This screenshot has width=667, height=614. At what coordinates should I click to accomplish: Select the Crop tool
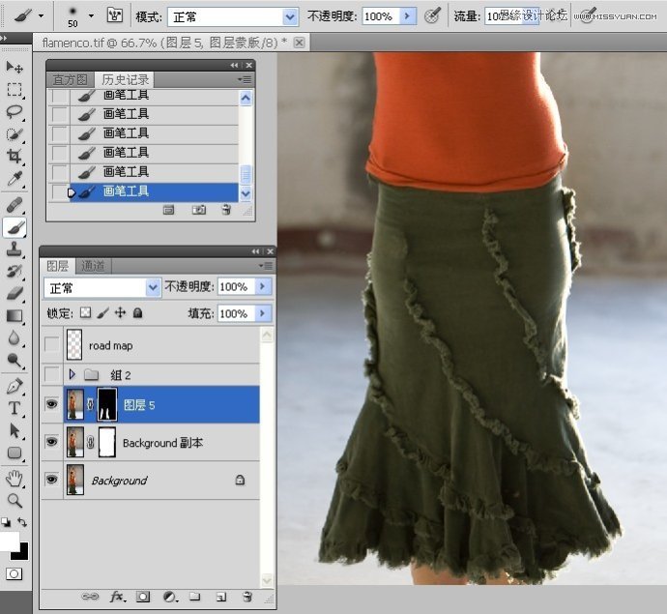[14, 157]
